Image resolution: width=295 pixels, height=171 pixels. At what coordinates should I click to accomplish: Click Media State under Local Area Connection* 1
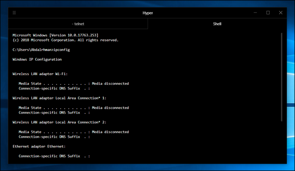pos(74,108)
